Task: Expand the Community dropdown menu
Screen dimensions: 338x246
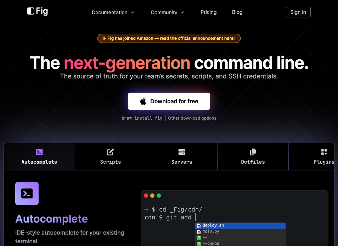Action: click(x=168, y=12)
